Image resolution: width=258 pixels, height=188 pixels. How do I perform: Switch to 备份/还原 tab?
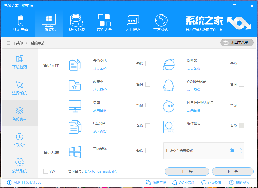click(77, 23)
